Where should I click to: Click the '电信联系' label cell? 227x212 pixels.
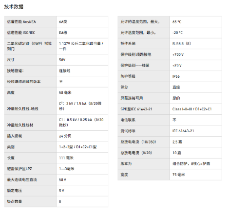[144, 120]
